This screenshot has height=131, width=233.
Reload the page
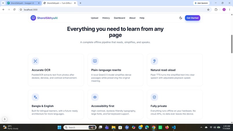(x=14, y=10)
